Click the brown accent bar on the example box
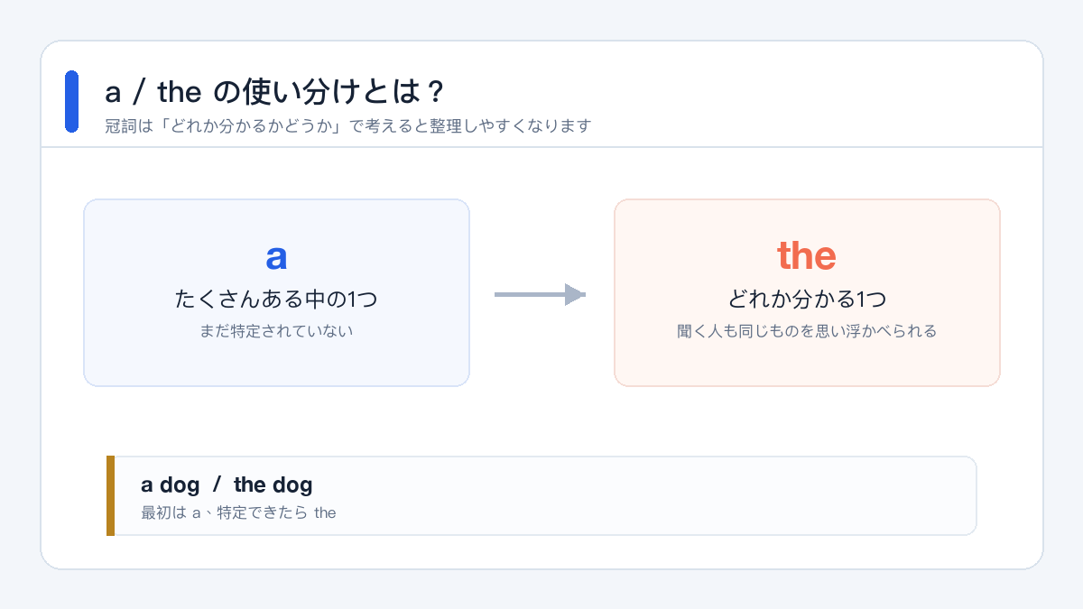The image size is (1083, 609). 110,495
